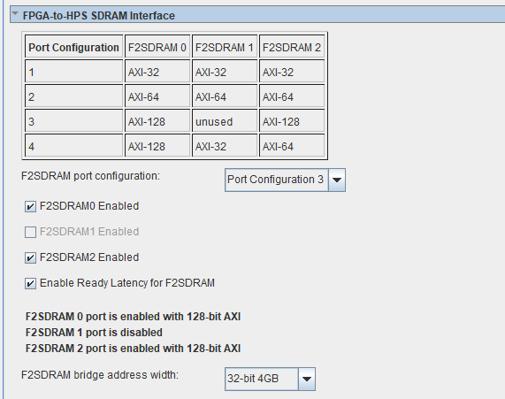This screenshot has width=505, height=399.
Task: Click row number 4 in the table
Action: pos(73,147)
